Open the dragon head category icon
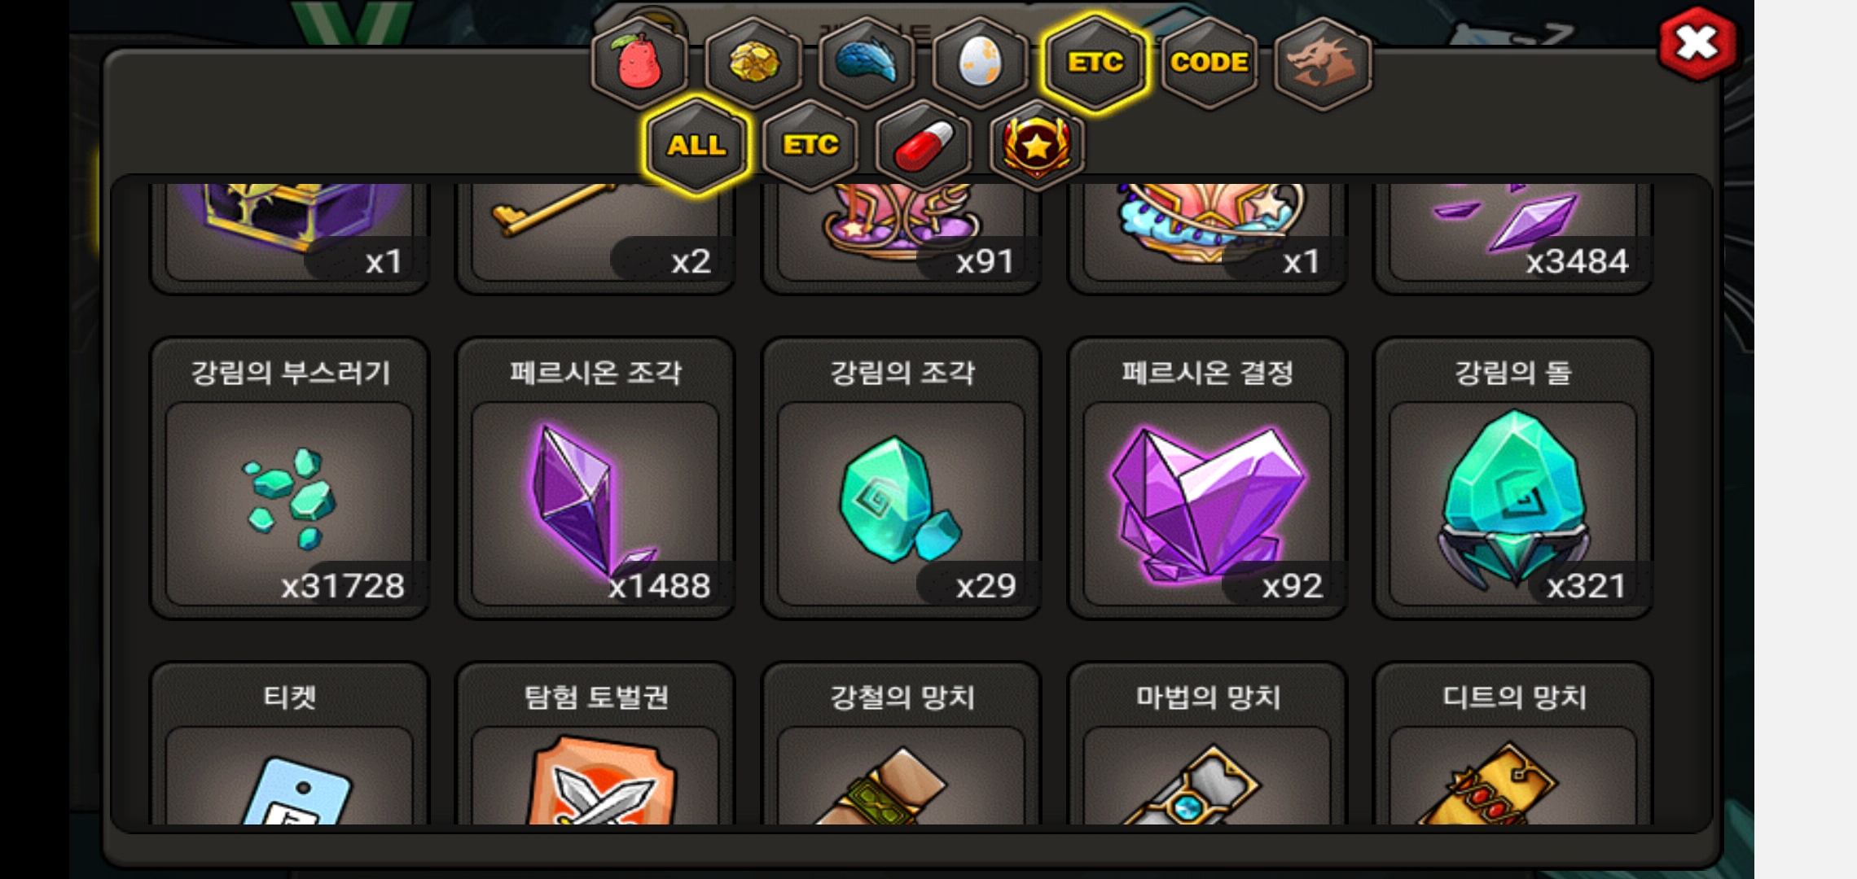1857x879 pixels. click(1323, 63)
